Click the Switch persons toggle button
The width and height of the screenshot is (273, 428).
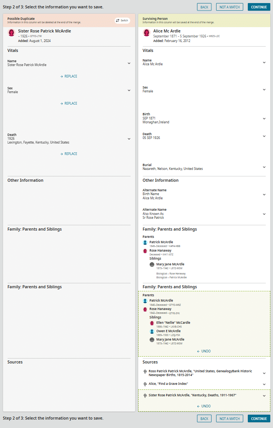[x=122, y=20]
